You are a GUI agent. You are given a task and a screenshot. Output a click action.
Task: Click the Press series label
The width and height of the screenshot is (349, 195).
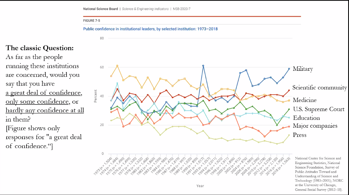pyautogui.click(x=300, y=135)
